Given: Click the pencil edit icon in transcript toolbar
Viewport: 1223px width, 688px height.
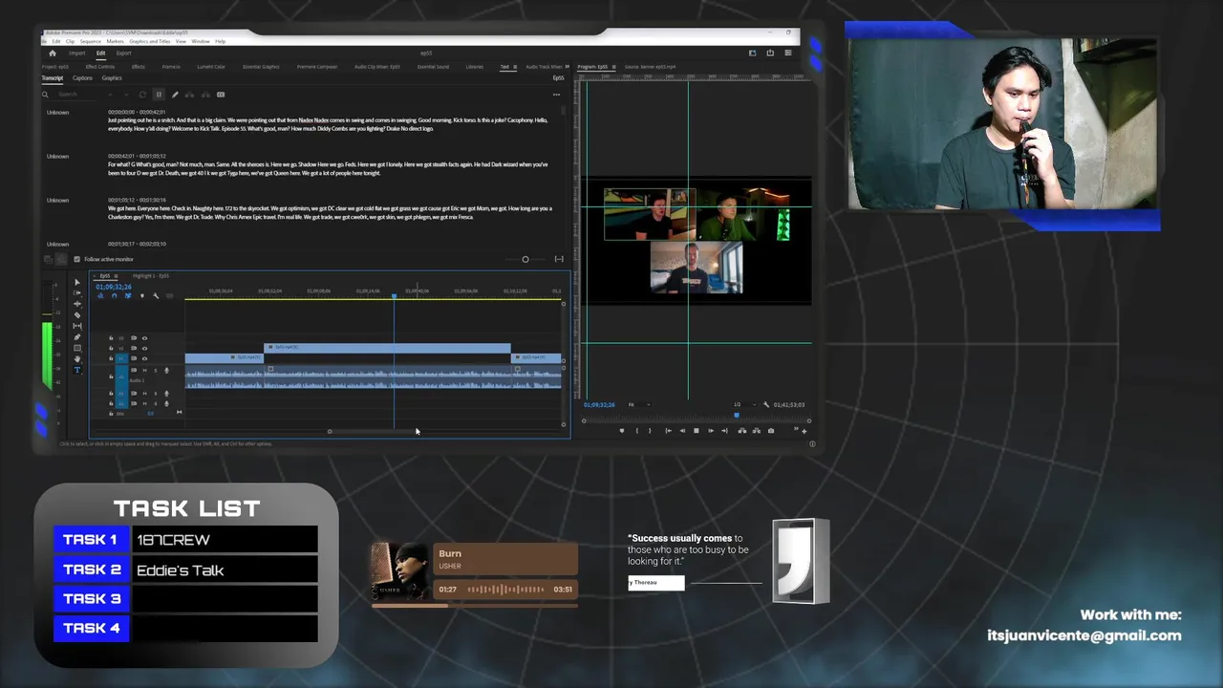Looking at the screenshot, I should (x=175, y=95).
